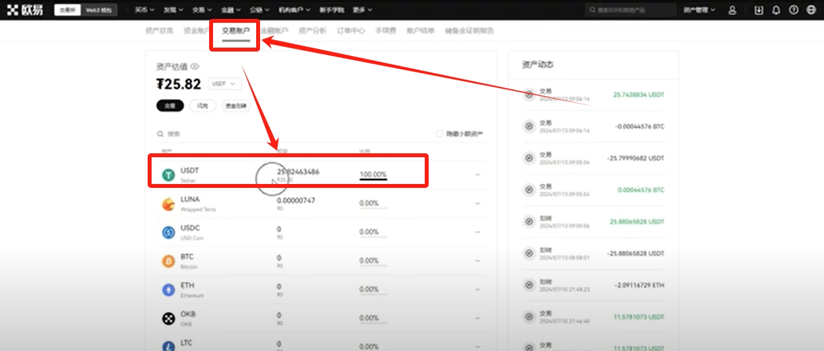Open the download app icon
Image resolution: width=824 pixels, height=351 pixels.
759,10
